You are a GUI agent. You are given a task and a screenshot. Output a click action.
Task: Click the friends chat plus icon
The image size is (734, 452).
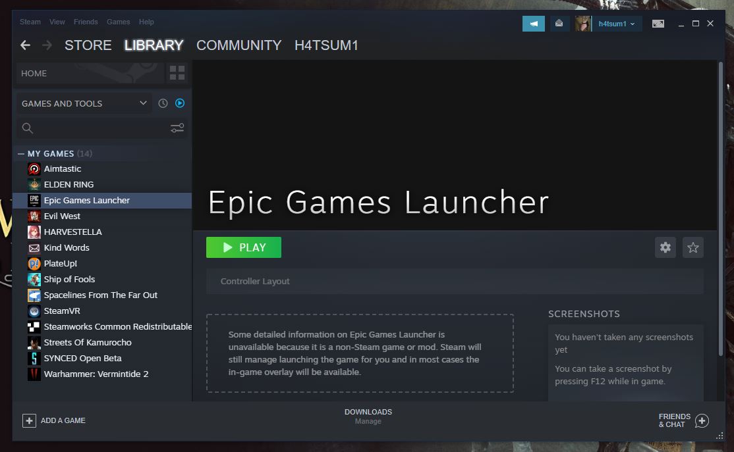tap(702, 420)
